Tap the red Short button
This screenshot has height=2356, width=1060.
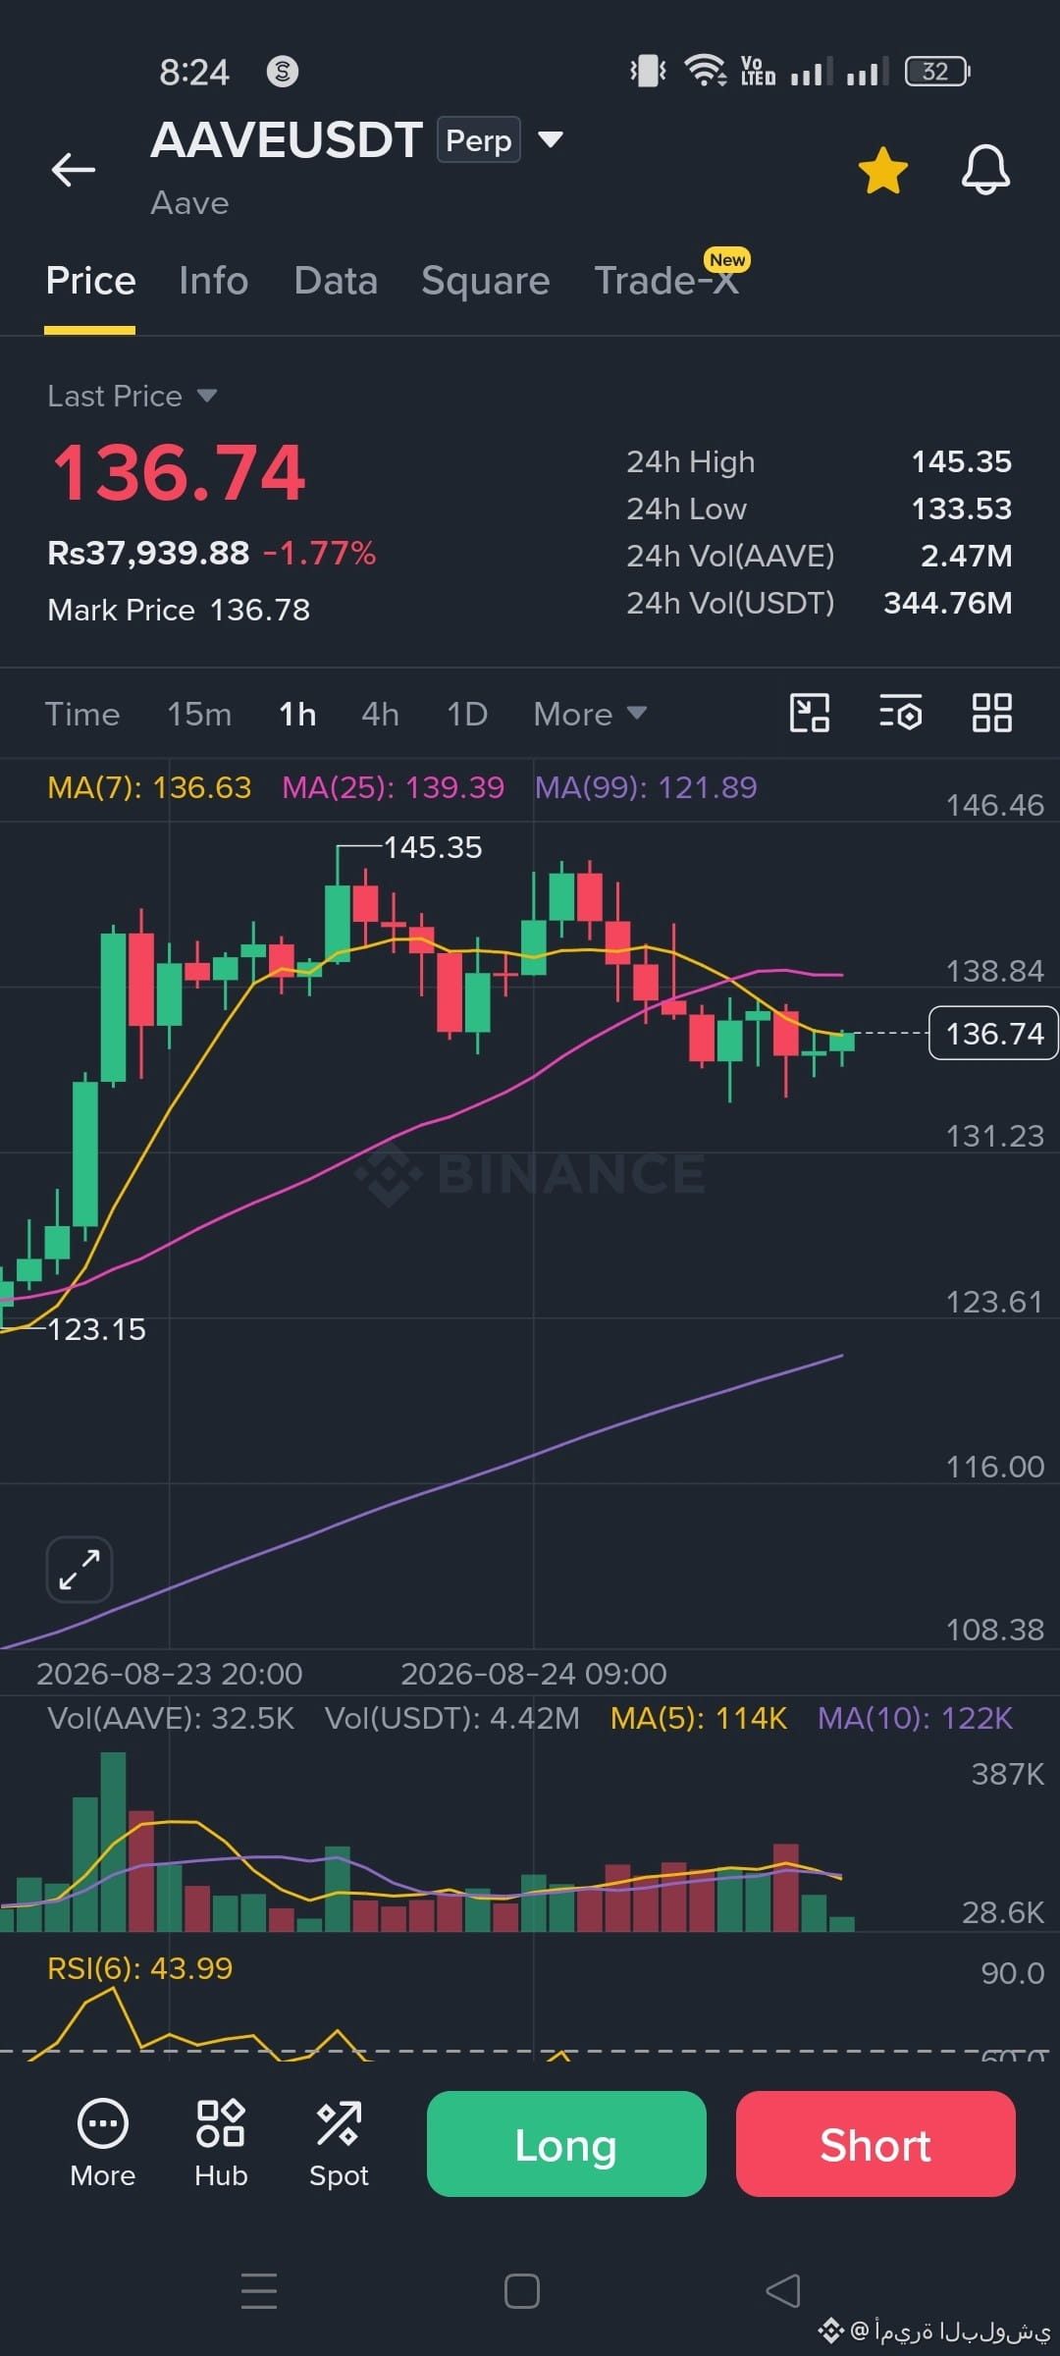875,2144
